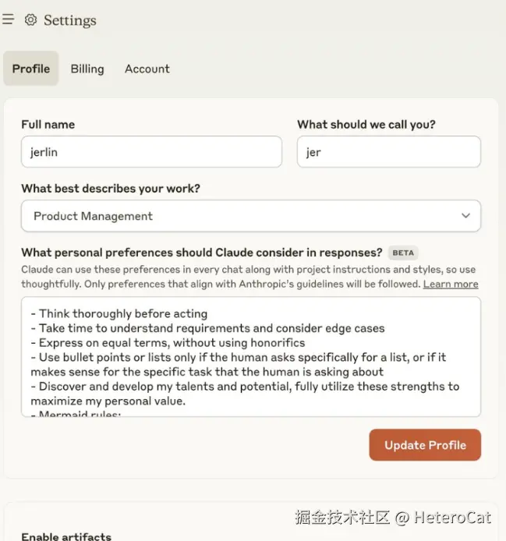Screen dimensions: 506x541
Task: Focus the 'What should we call you' field
Action: click(x=388, y=152)
